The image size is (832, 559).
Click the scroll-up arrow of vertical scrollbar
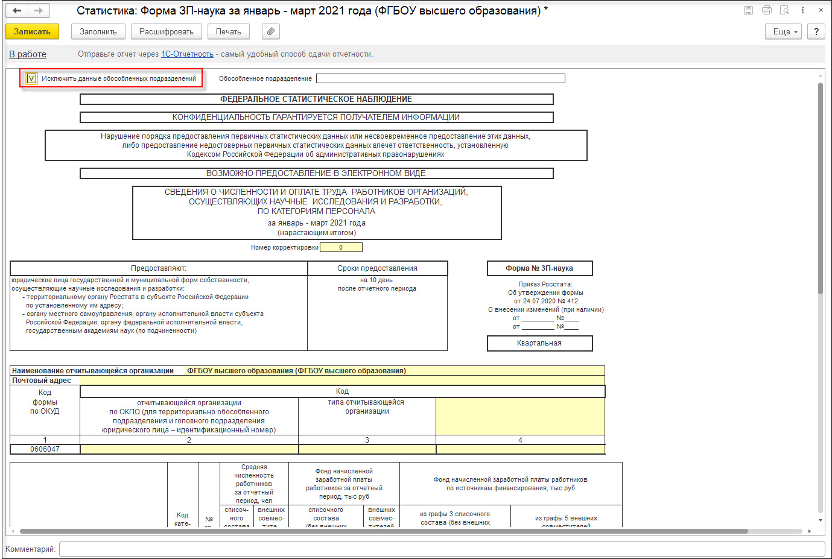pyautogui.click(x=821, y=75)
